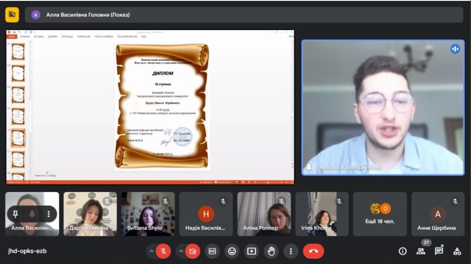This screenshot has height=264, width=471.
Task: Turn on the camera in the call toolbar
Action: (x=193, y=251)
